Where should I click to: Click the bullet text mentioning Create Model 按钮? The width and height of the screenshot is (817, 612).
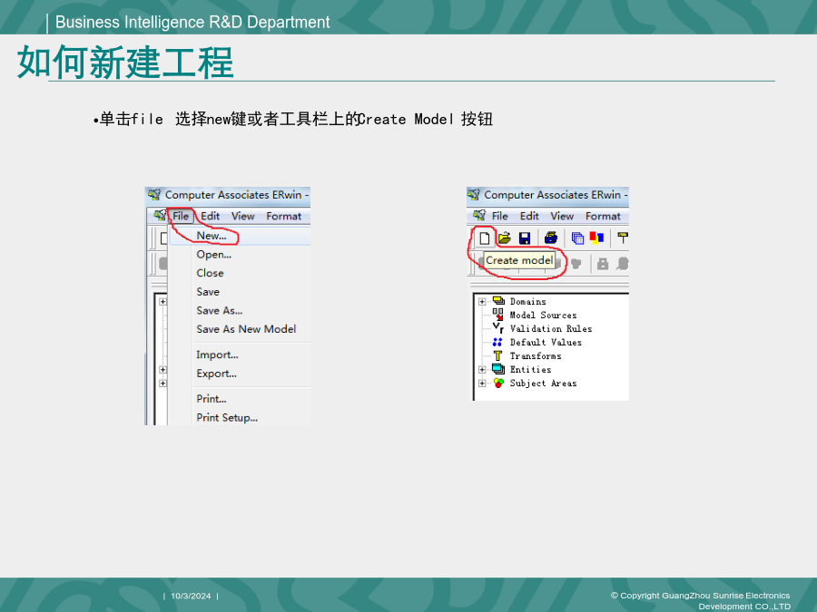tap(293, 119)
